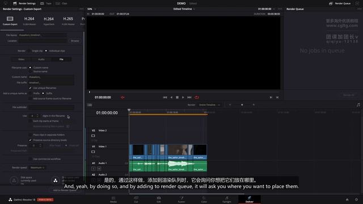
Task: Open the Render range Entire Timeline dropdown
Action: [209, 105]
